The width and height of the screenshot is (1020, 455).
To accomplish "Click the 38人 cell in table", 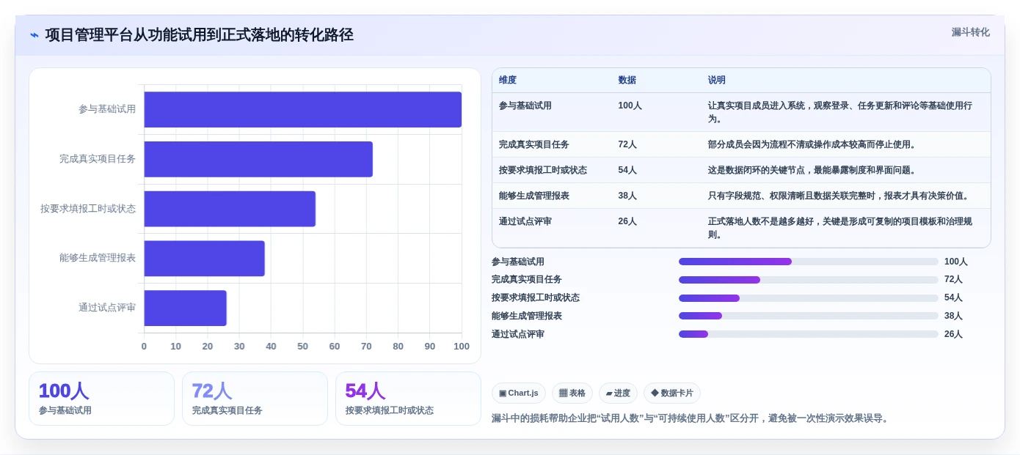I will coord(627,196).
